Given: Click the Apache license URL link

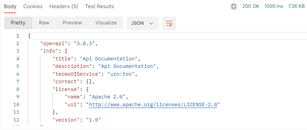Looking at the screenshot, I should tap(153, 105).
